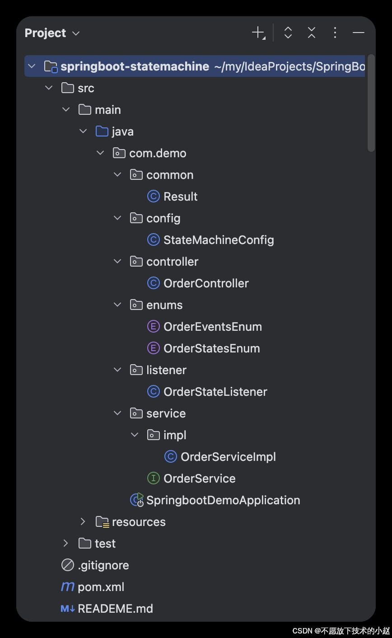Screen dimensions: 392x638
Task: Click the StateMachineConfig class icon
Action: 154,240
